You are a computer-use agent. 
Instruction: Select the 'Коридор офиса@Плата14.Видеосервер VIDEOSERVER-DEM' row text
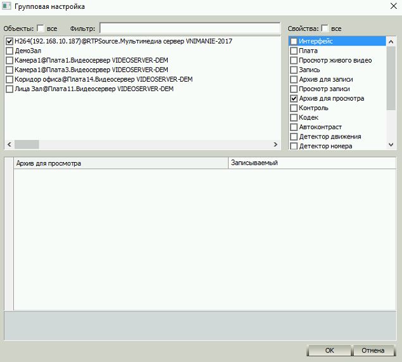(x=104, y=79)
